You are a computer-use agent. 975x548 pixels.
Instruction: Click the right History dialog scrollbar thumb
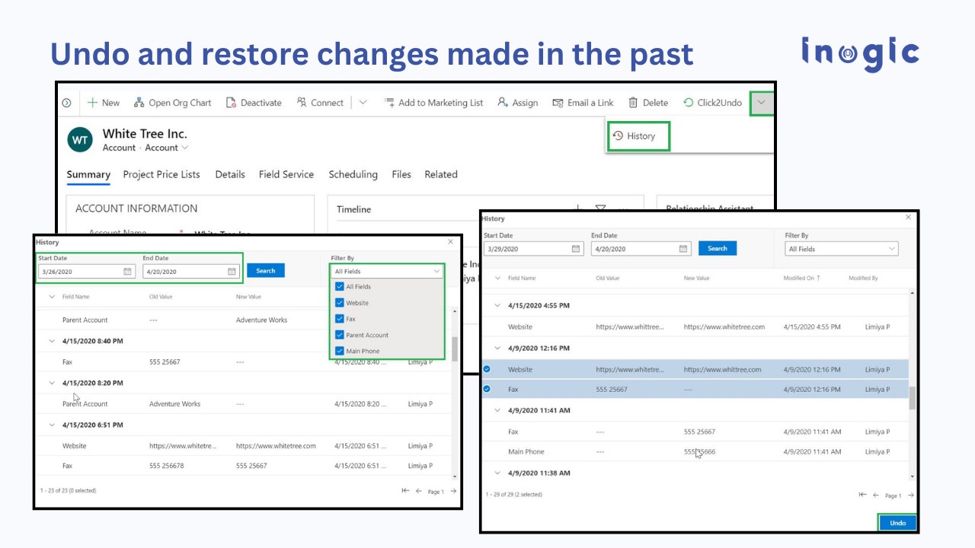(x=913, y=398)
